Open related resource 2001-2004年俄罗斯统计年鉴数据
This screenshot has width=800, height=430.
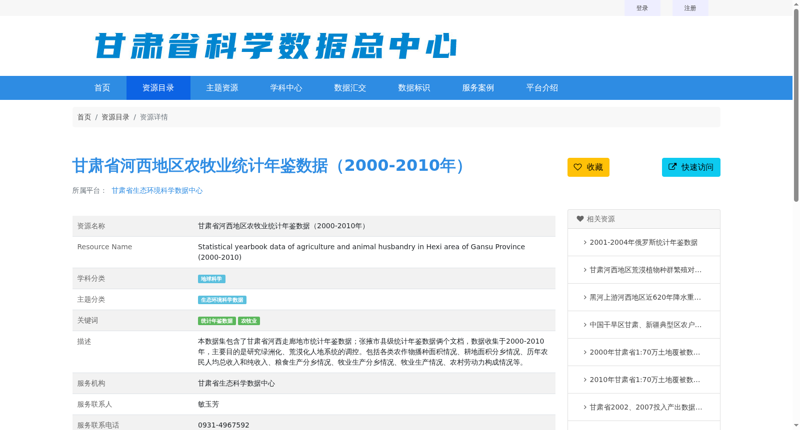(643, 242)
